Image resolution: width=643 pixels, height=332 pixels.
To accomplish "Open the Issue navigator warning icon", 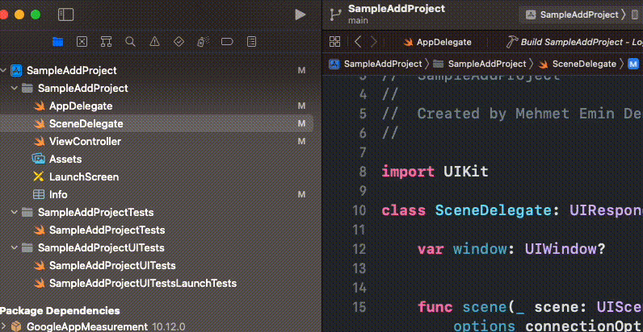I will click(154, 41).
